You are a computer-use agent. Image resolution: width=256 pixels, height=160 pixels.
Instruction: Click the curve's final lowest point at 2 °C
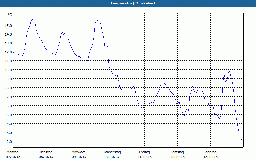point(242,141)
